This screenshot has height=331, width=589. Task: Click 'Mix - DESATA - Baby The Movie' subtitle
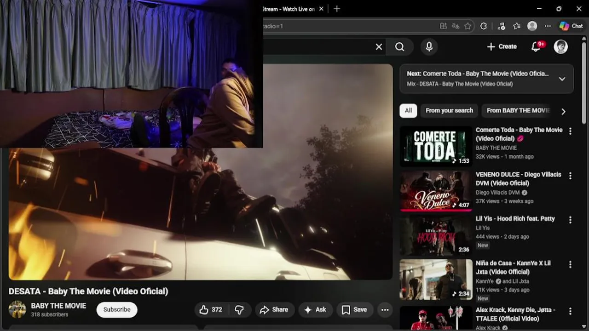(460, 84)
